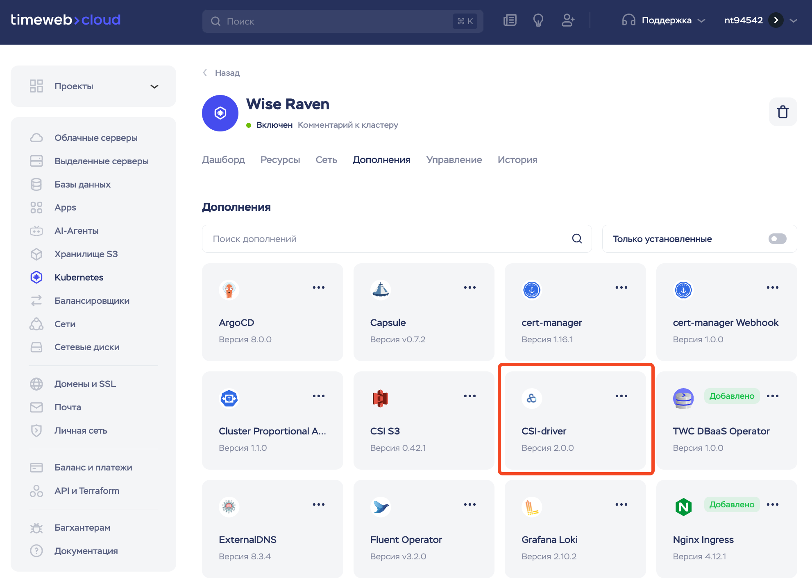This screenshot has width=812, height=588.
Task: Open the Nginx Ingress options menu
Action: (772, 504)
